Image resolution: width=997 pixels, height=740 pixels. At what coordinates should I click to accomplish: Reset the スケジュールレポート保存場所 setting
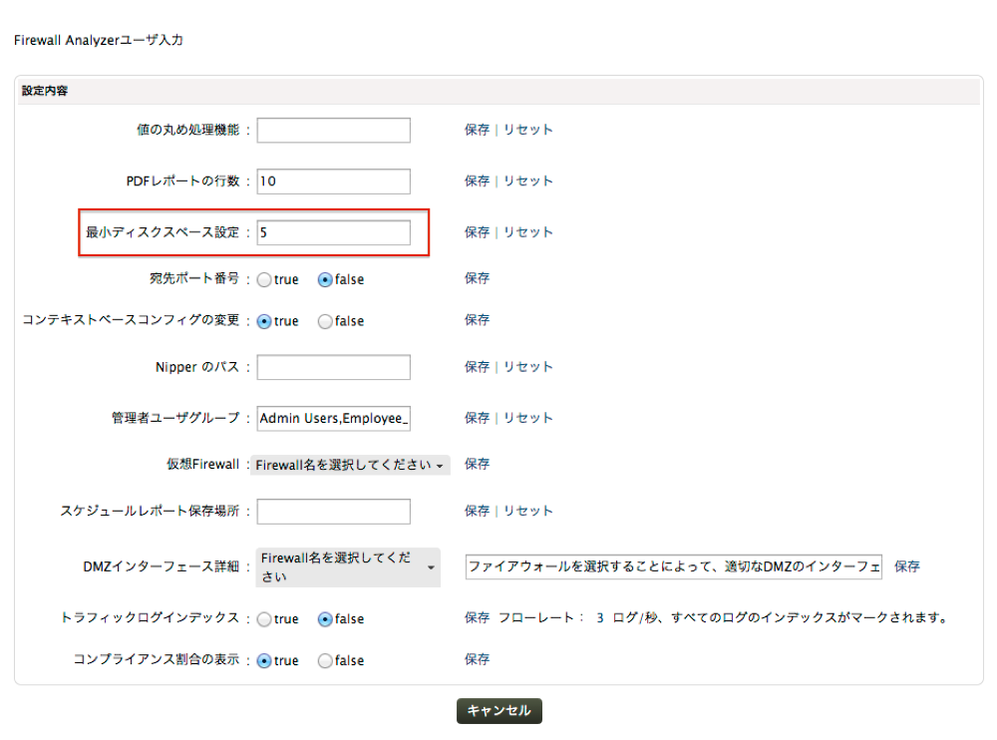point(527,511)
